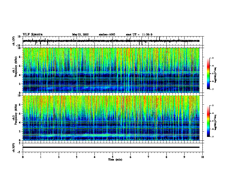Click the "2" kHz tick on ch.2 axis
Image resolution: width=228 pixels, height=176 pixels.
tap(20, 131)
